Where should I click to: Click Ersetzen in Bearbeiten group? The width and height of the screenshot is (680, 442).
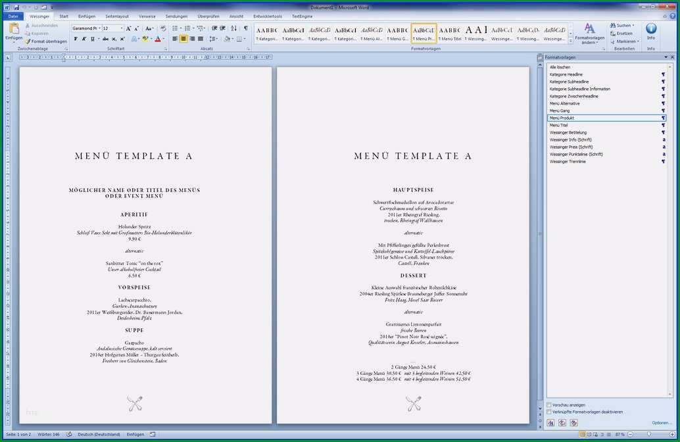(621, 34)
